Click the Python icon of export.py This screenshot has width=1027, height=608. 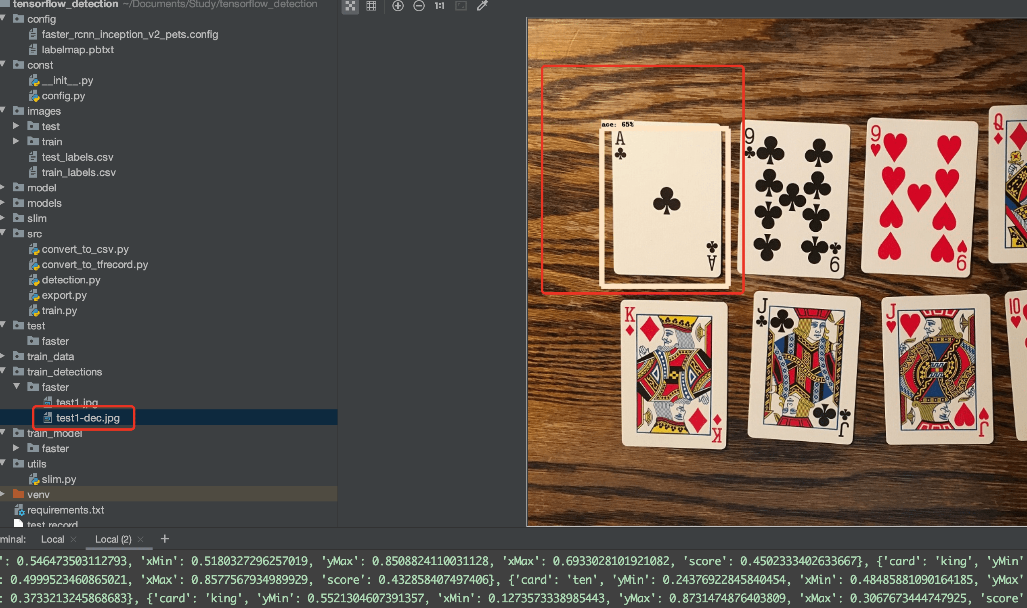34,296
